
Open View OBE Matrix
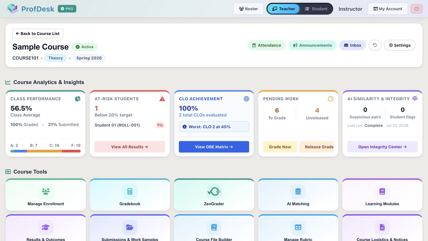tap(214, 147)
